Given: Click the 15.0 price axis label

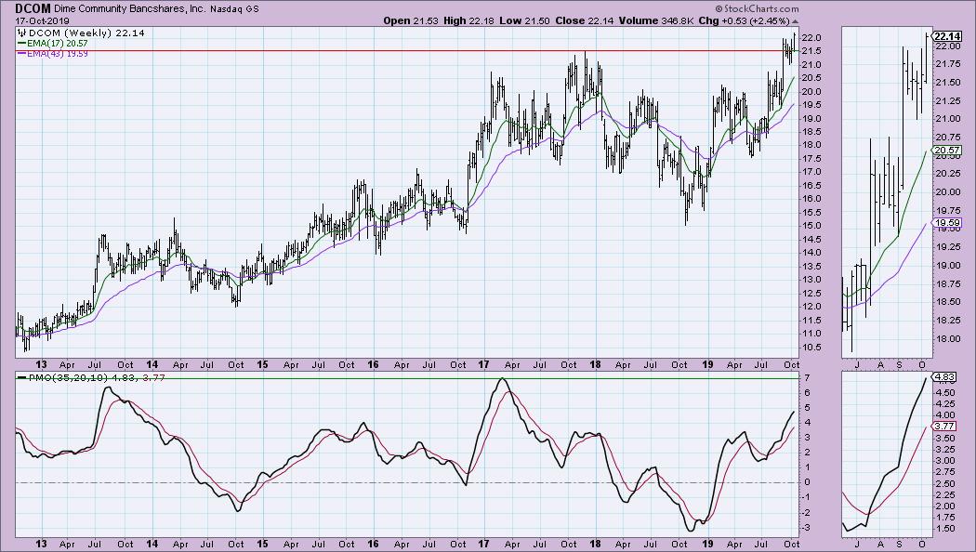Looking at the screenshot, I should 812,226.
